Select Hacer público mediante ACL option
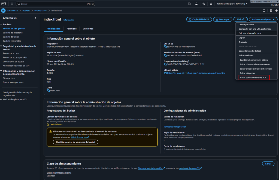 [253, 77]
